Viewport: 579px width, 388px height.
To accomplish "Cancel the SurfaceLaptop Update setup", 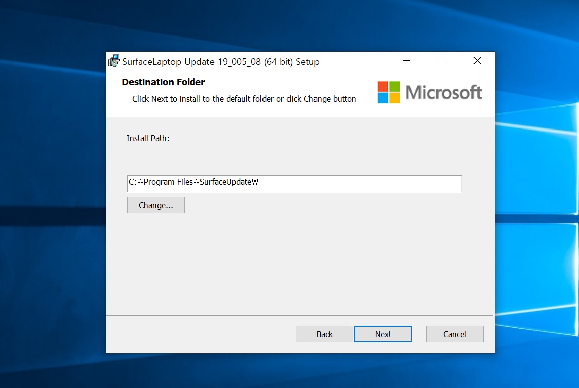I will (x=454, y=334).
